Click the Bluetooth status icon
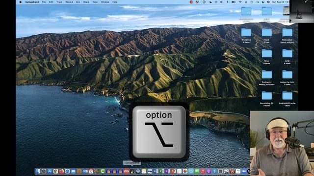 click(x=228, y=2)
